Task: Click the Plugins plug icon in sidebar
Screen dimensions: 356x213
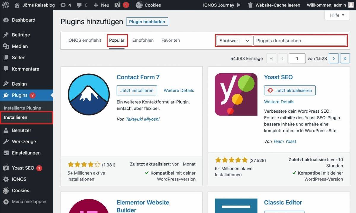Action: coord(6,95)
